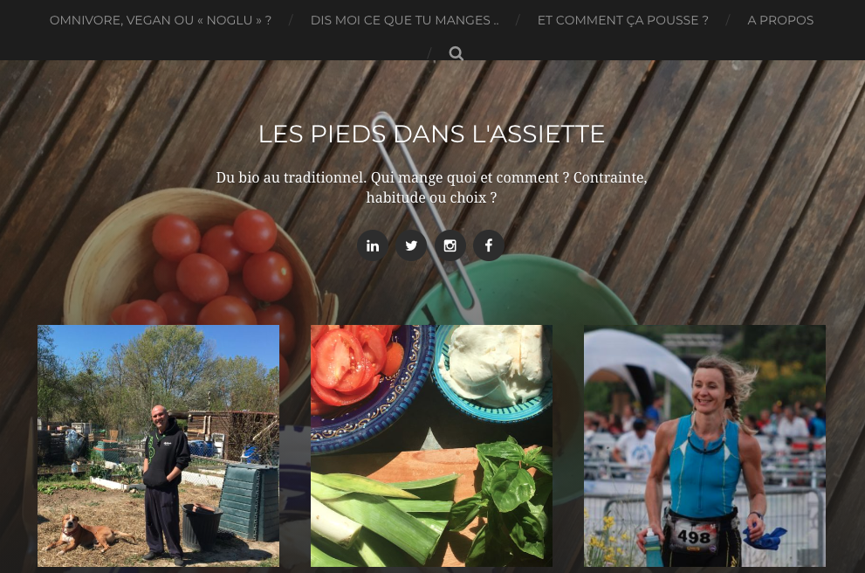Viewport: 865px width, 573px height.
Task: Go to the Facebook icon link
Action: [489, 245]
